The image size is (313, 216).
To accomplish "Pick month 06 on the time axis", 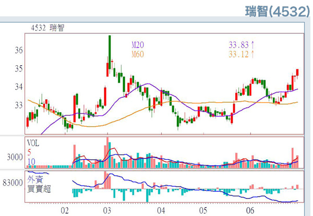I will pos(250,210).
